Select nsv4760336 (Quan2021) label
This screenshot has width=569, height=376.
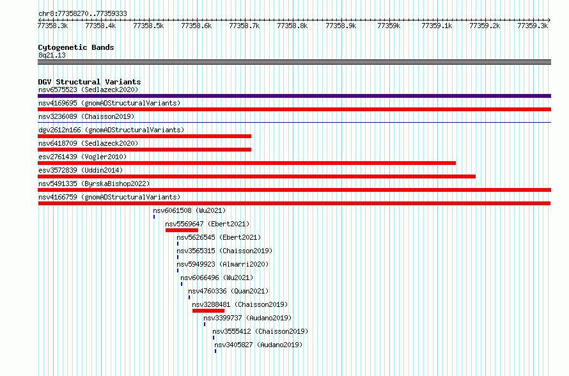(228, 291)
